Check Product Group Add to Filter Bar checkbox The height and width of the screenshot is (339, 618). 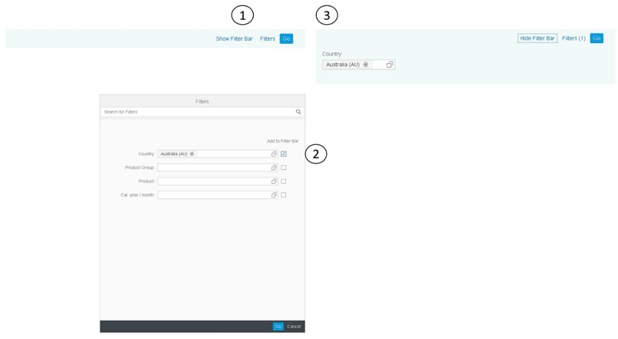coord(284,167)
